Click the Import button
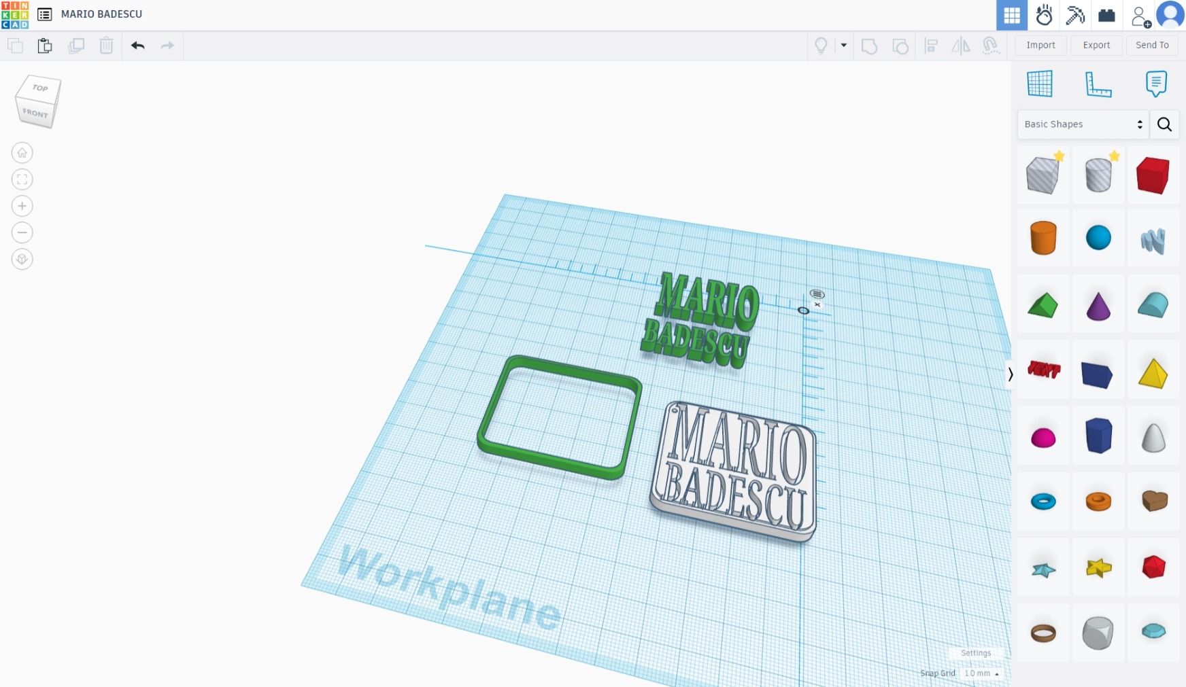Screen dimensions: 1186x687 point(1040,45)
